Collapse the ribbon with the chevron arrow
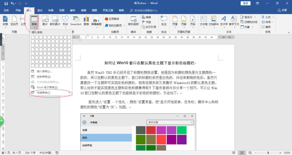 pyautogui.click(x=289, y=32)
